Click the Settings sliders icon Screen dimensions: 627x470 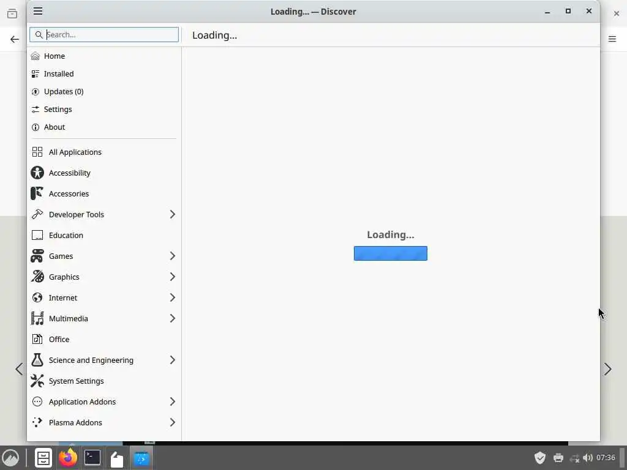coord(36,109)
